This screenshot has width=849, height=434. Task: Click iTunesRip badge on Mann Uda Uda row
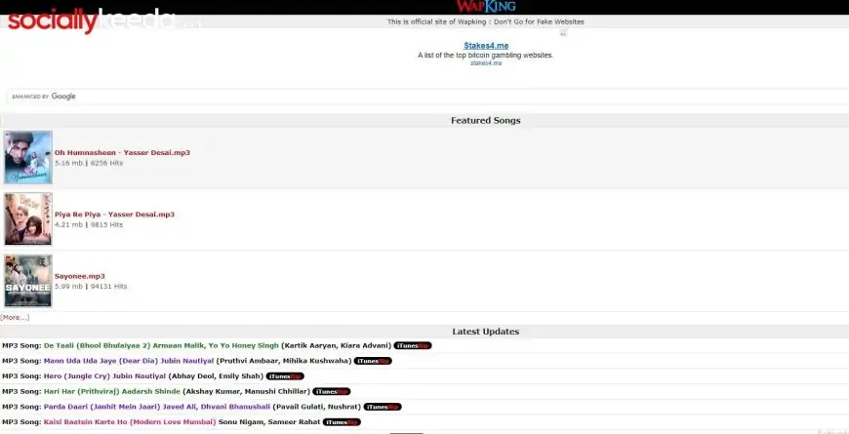point(373,361)
